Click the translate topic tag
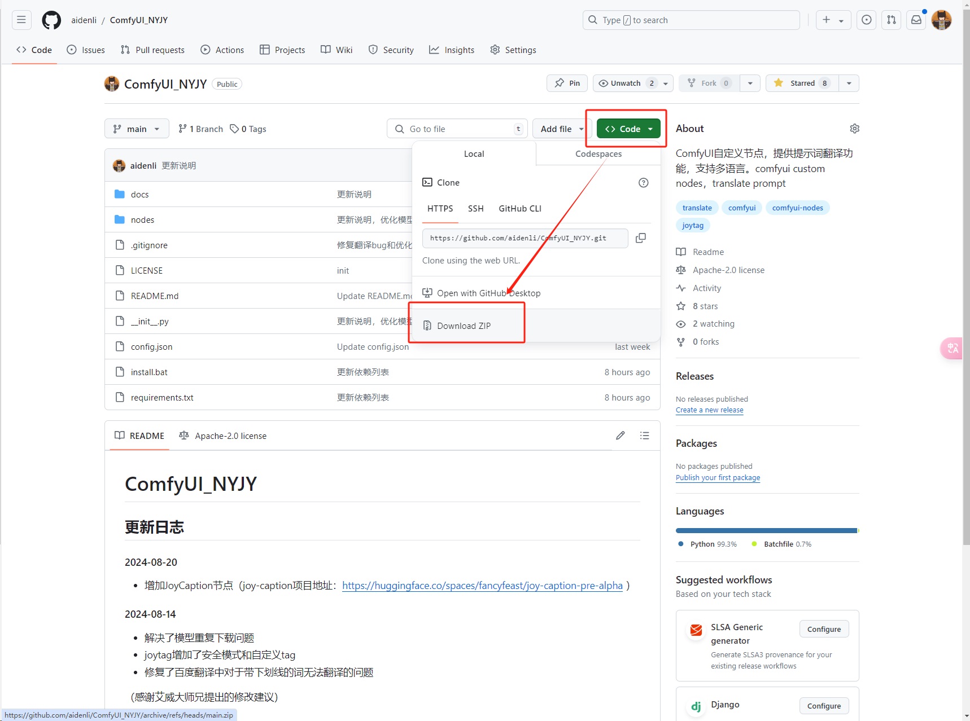 pyautogui.click(x=697, y=208)
